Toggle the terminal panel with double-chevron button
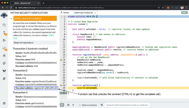This screenshot has height=108, width=189. (x=62, y=105)
